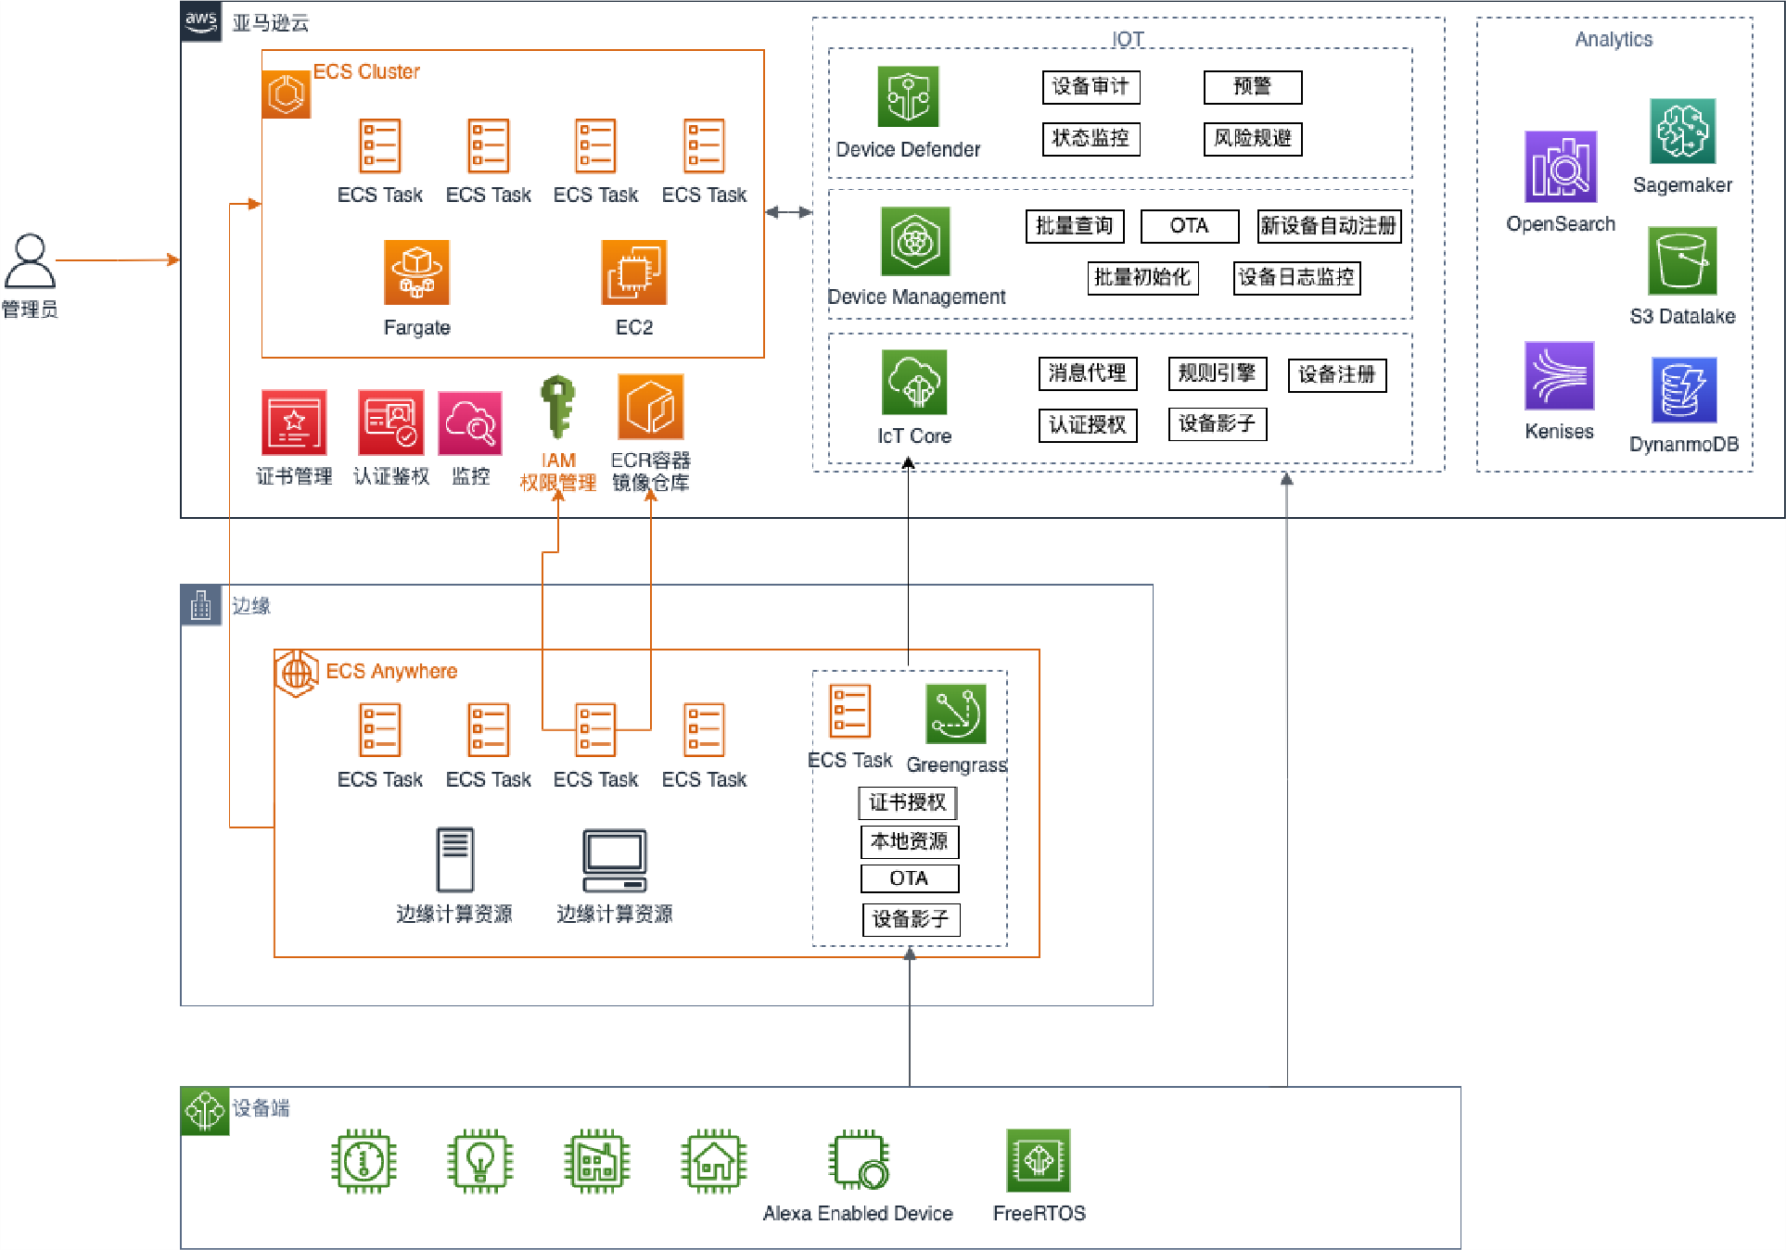Click the Kenises stream icon
Image resolution: width=1786 pixels, height=1250 pixels.
coord(1559,376)
